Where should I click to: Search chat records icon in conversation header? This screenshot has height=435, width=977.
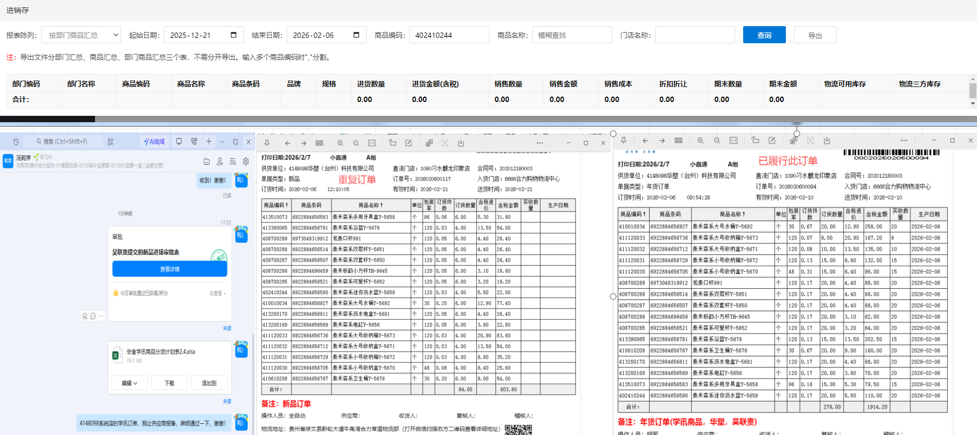[233, 161]
